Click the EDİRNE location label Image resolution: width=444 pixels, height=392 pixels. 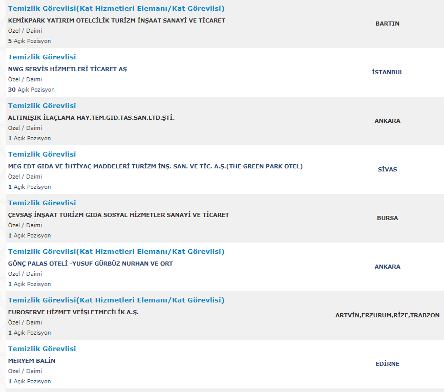click(x=387, y=364)
